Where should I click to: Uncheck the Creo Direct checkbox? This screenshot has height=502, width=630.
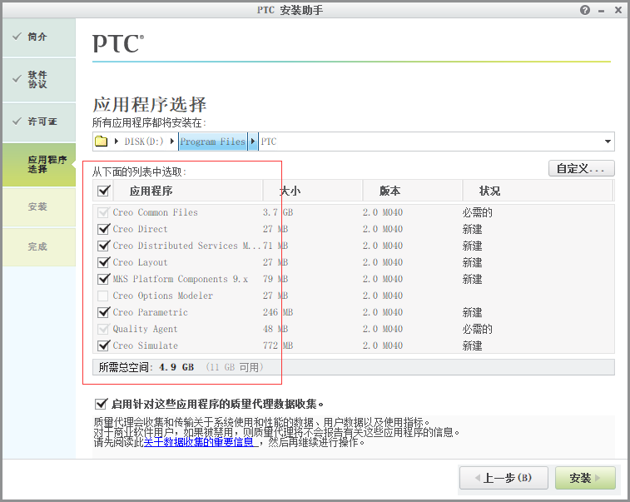(x=104, y=229)
